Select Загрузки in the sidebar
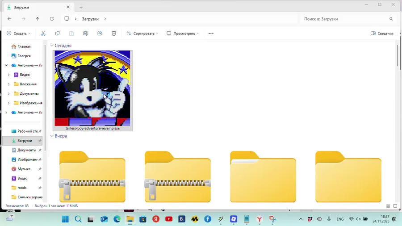Viewport: 402px width, 226px height. pos(23,141)
